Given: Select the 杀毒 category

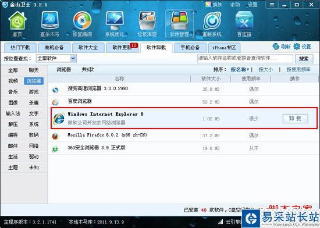Looking at the screenshot, I should click(x=34, y=103).
